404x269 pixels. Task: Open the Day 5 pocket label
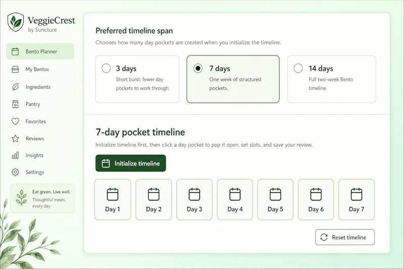click(x=275, y=209)
